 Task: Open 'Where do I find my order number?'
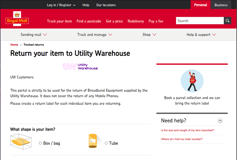point(182,139)
